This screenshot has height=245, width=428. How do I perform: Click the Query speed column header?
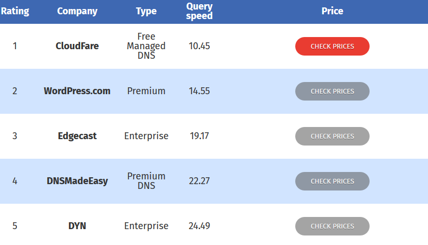199,11
